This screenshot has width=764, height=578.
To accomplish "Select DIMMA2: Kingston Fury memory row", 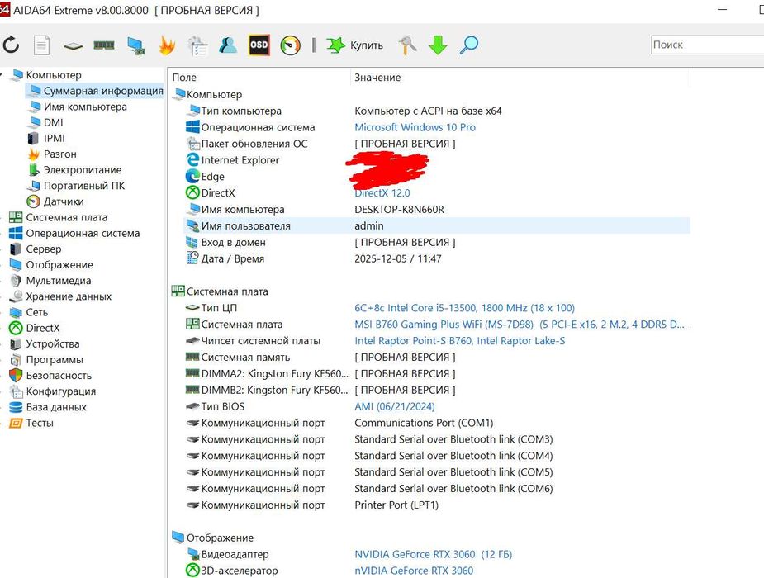I will [x=437, y=374].
